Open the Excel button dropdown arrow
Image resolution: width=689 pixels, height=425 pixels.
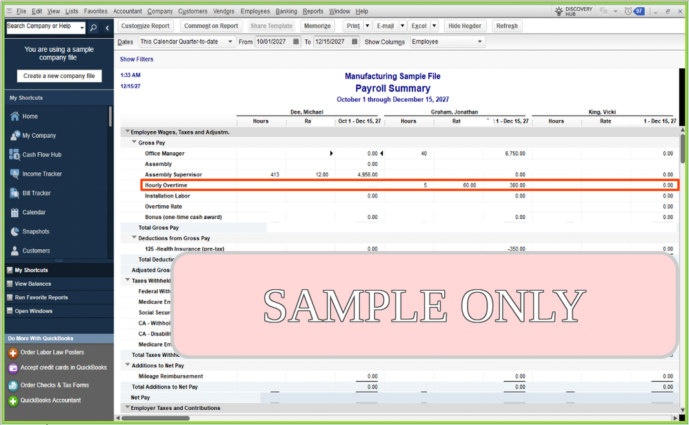tap(434, 26)
